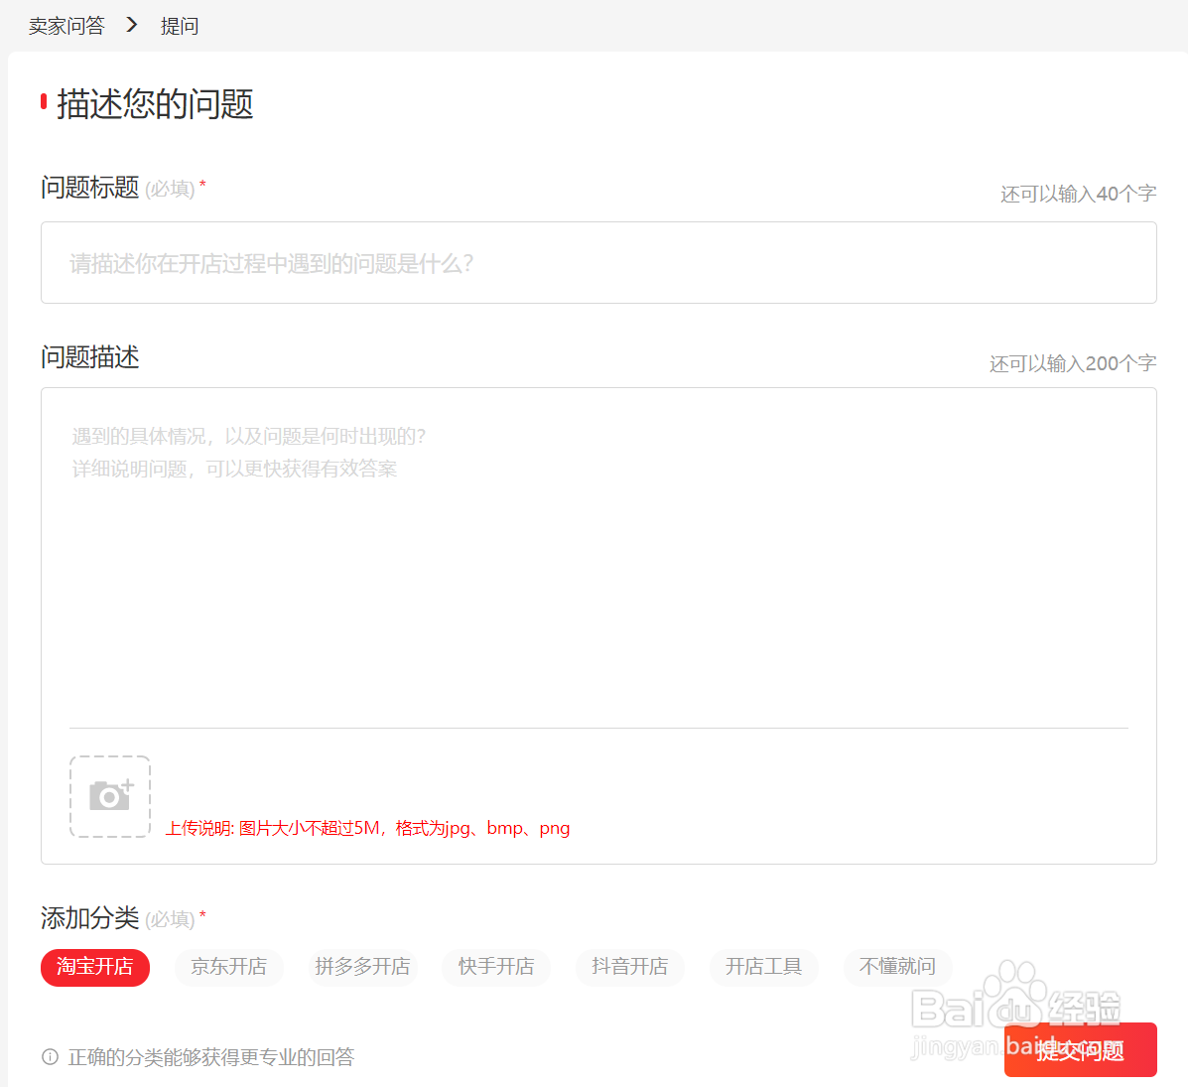Select the 拼多多开店 category tag
This screenshot has width=1188, height=1087.
[363, 967]
